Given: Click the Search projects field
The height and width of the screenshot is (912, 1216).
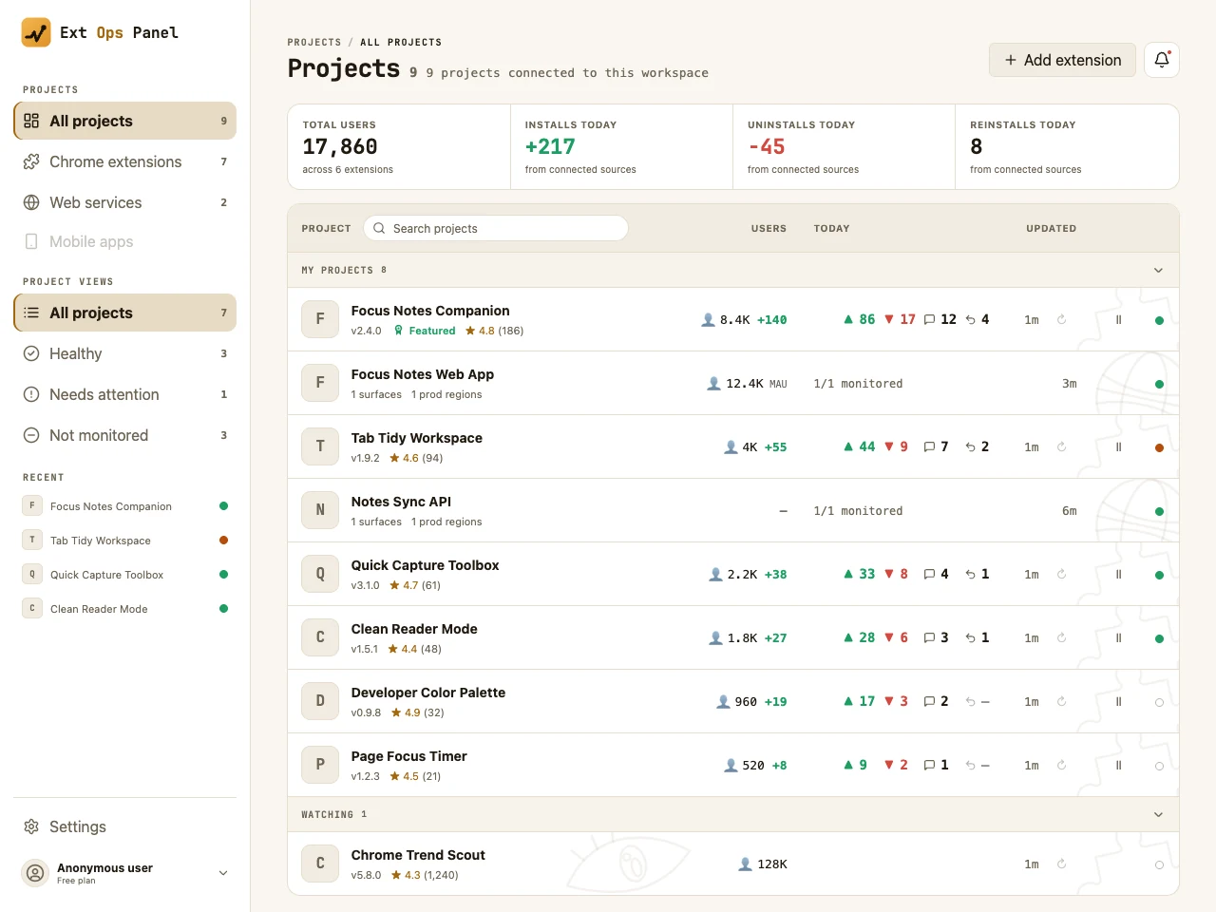Looking at the screenshot, I should (496, 228).
